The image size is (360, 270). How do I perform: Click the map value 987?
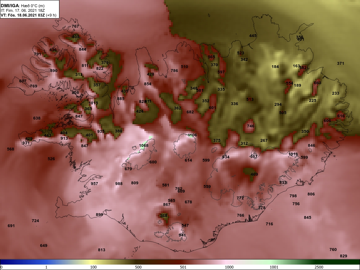pos(254,157)
